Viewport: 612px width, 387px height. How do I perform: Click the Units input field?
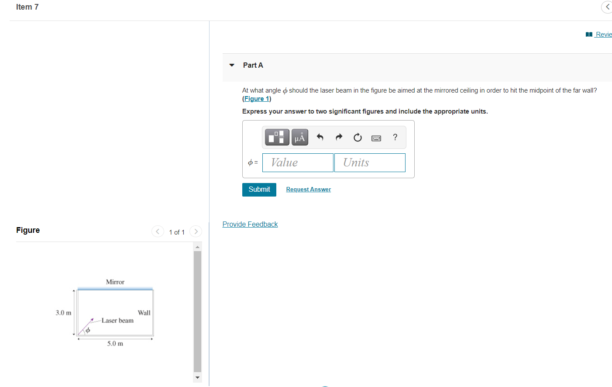(x=370, y=162)
